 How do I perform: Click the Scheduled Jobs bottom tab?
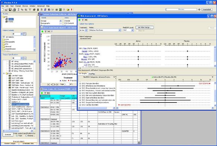pyautogui.click(x=28, y=144)
